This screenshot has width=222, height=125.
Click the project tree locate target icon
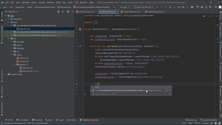pos(58,11)
